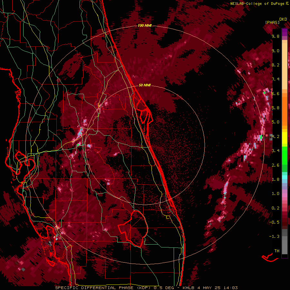Click the DKD product label above the scale
This screenshot has height=290, width=290.
[283, 19]
